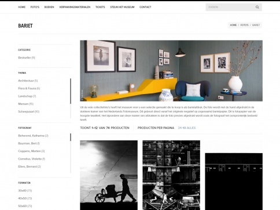
Task: Filter theme by Flora & Fauna
Action: [x=29, y=88]
